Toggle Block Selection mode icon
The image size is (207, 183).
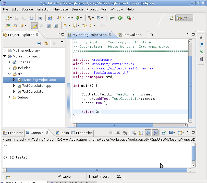(49, 26)
